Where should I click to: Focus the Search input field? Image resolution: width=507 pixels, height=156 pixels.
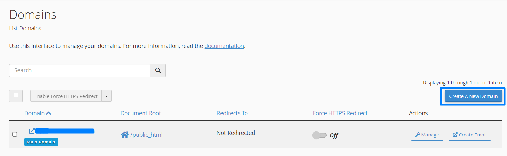[80, 70]
